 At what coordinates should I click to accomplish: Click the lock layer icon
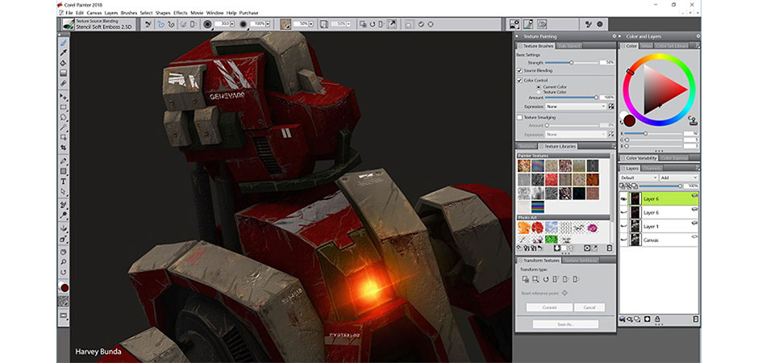pos(656,319)
